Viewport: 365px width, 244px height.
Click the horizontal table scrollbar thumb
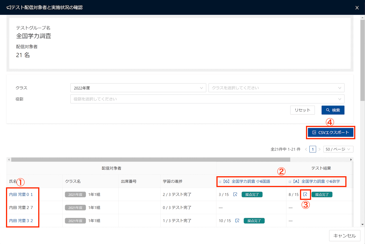click(151, 160)
